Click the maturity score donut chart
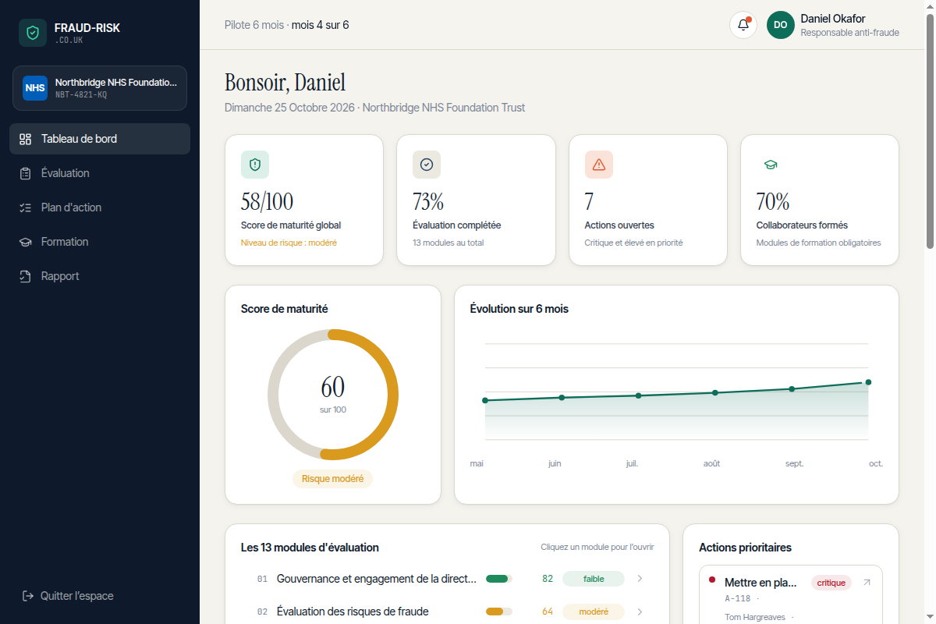936x624 pixels. [333, 395]
